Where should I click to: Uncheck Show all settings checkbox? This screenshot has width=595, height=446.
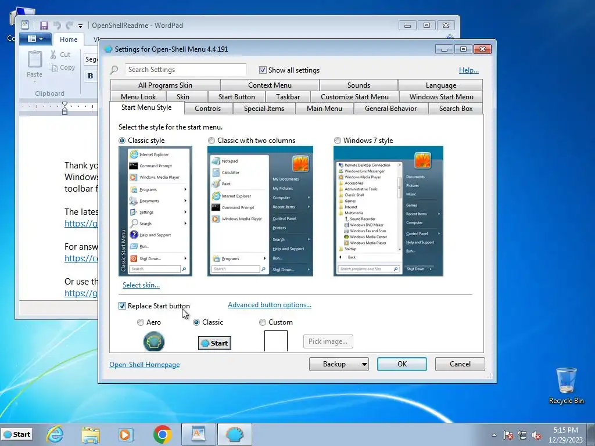click(x=263, y=70)
